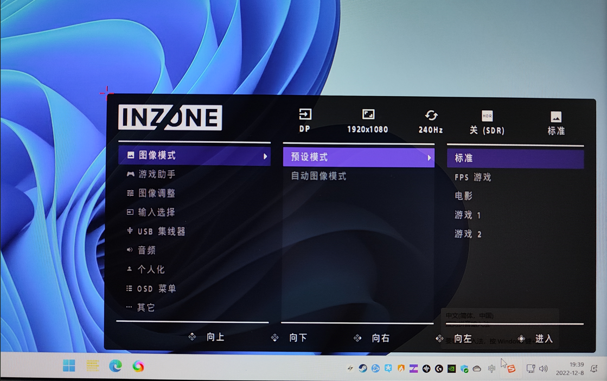Select 预设模式 in the middle column
Viewport: 607px width, 381px height.
point(359,157)
